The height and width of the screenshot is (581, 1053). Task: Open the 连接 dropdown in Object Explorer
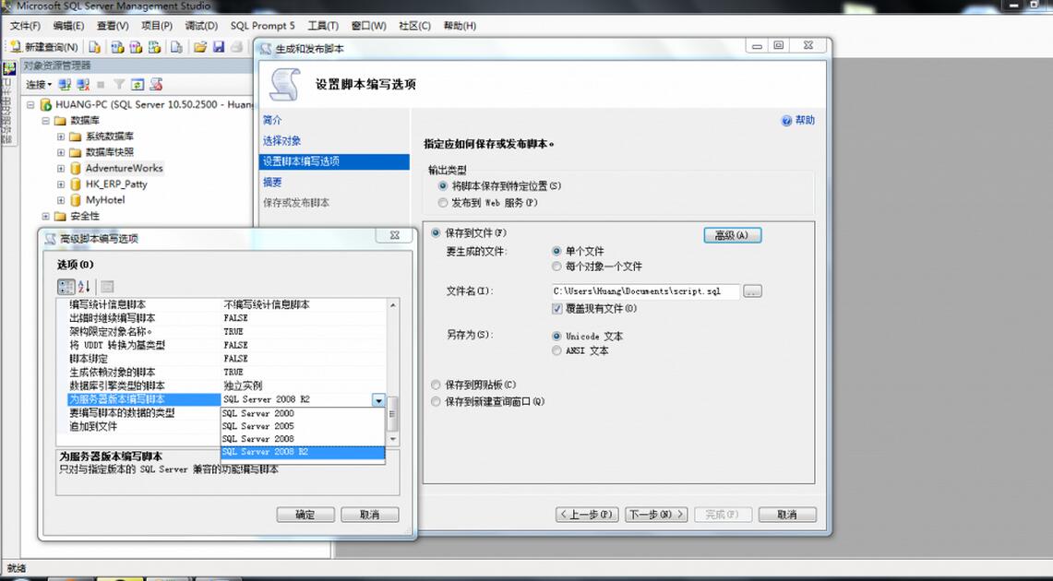(x=39, y=85)
